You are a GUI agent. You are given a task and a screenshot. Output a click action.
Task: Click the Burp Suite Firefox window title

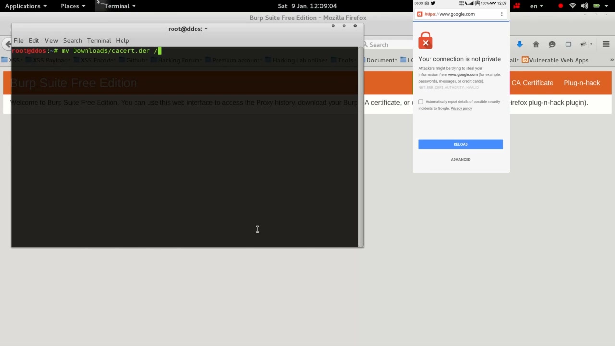307,18
